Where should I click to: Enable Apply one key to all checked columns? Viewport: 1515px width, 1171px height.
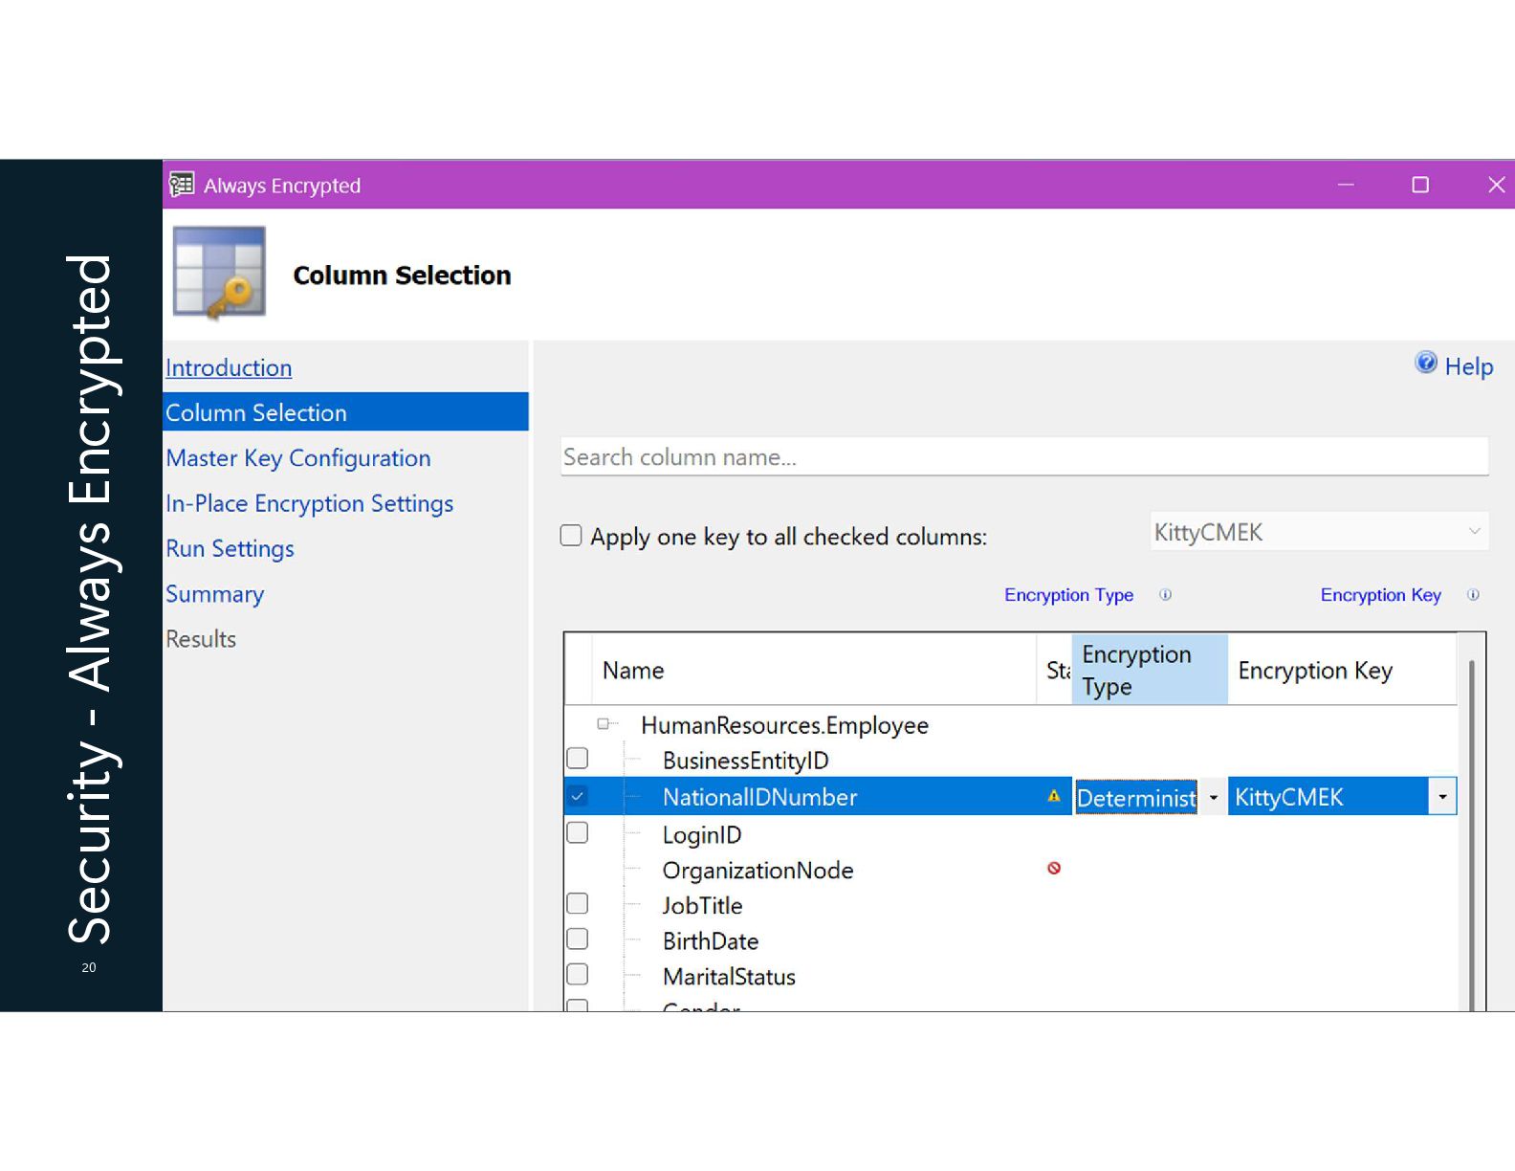point(571,536)
